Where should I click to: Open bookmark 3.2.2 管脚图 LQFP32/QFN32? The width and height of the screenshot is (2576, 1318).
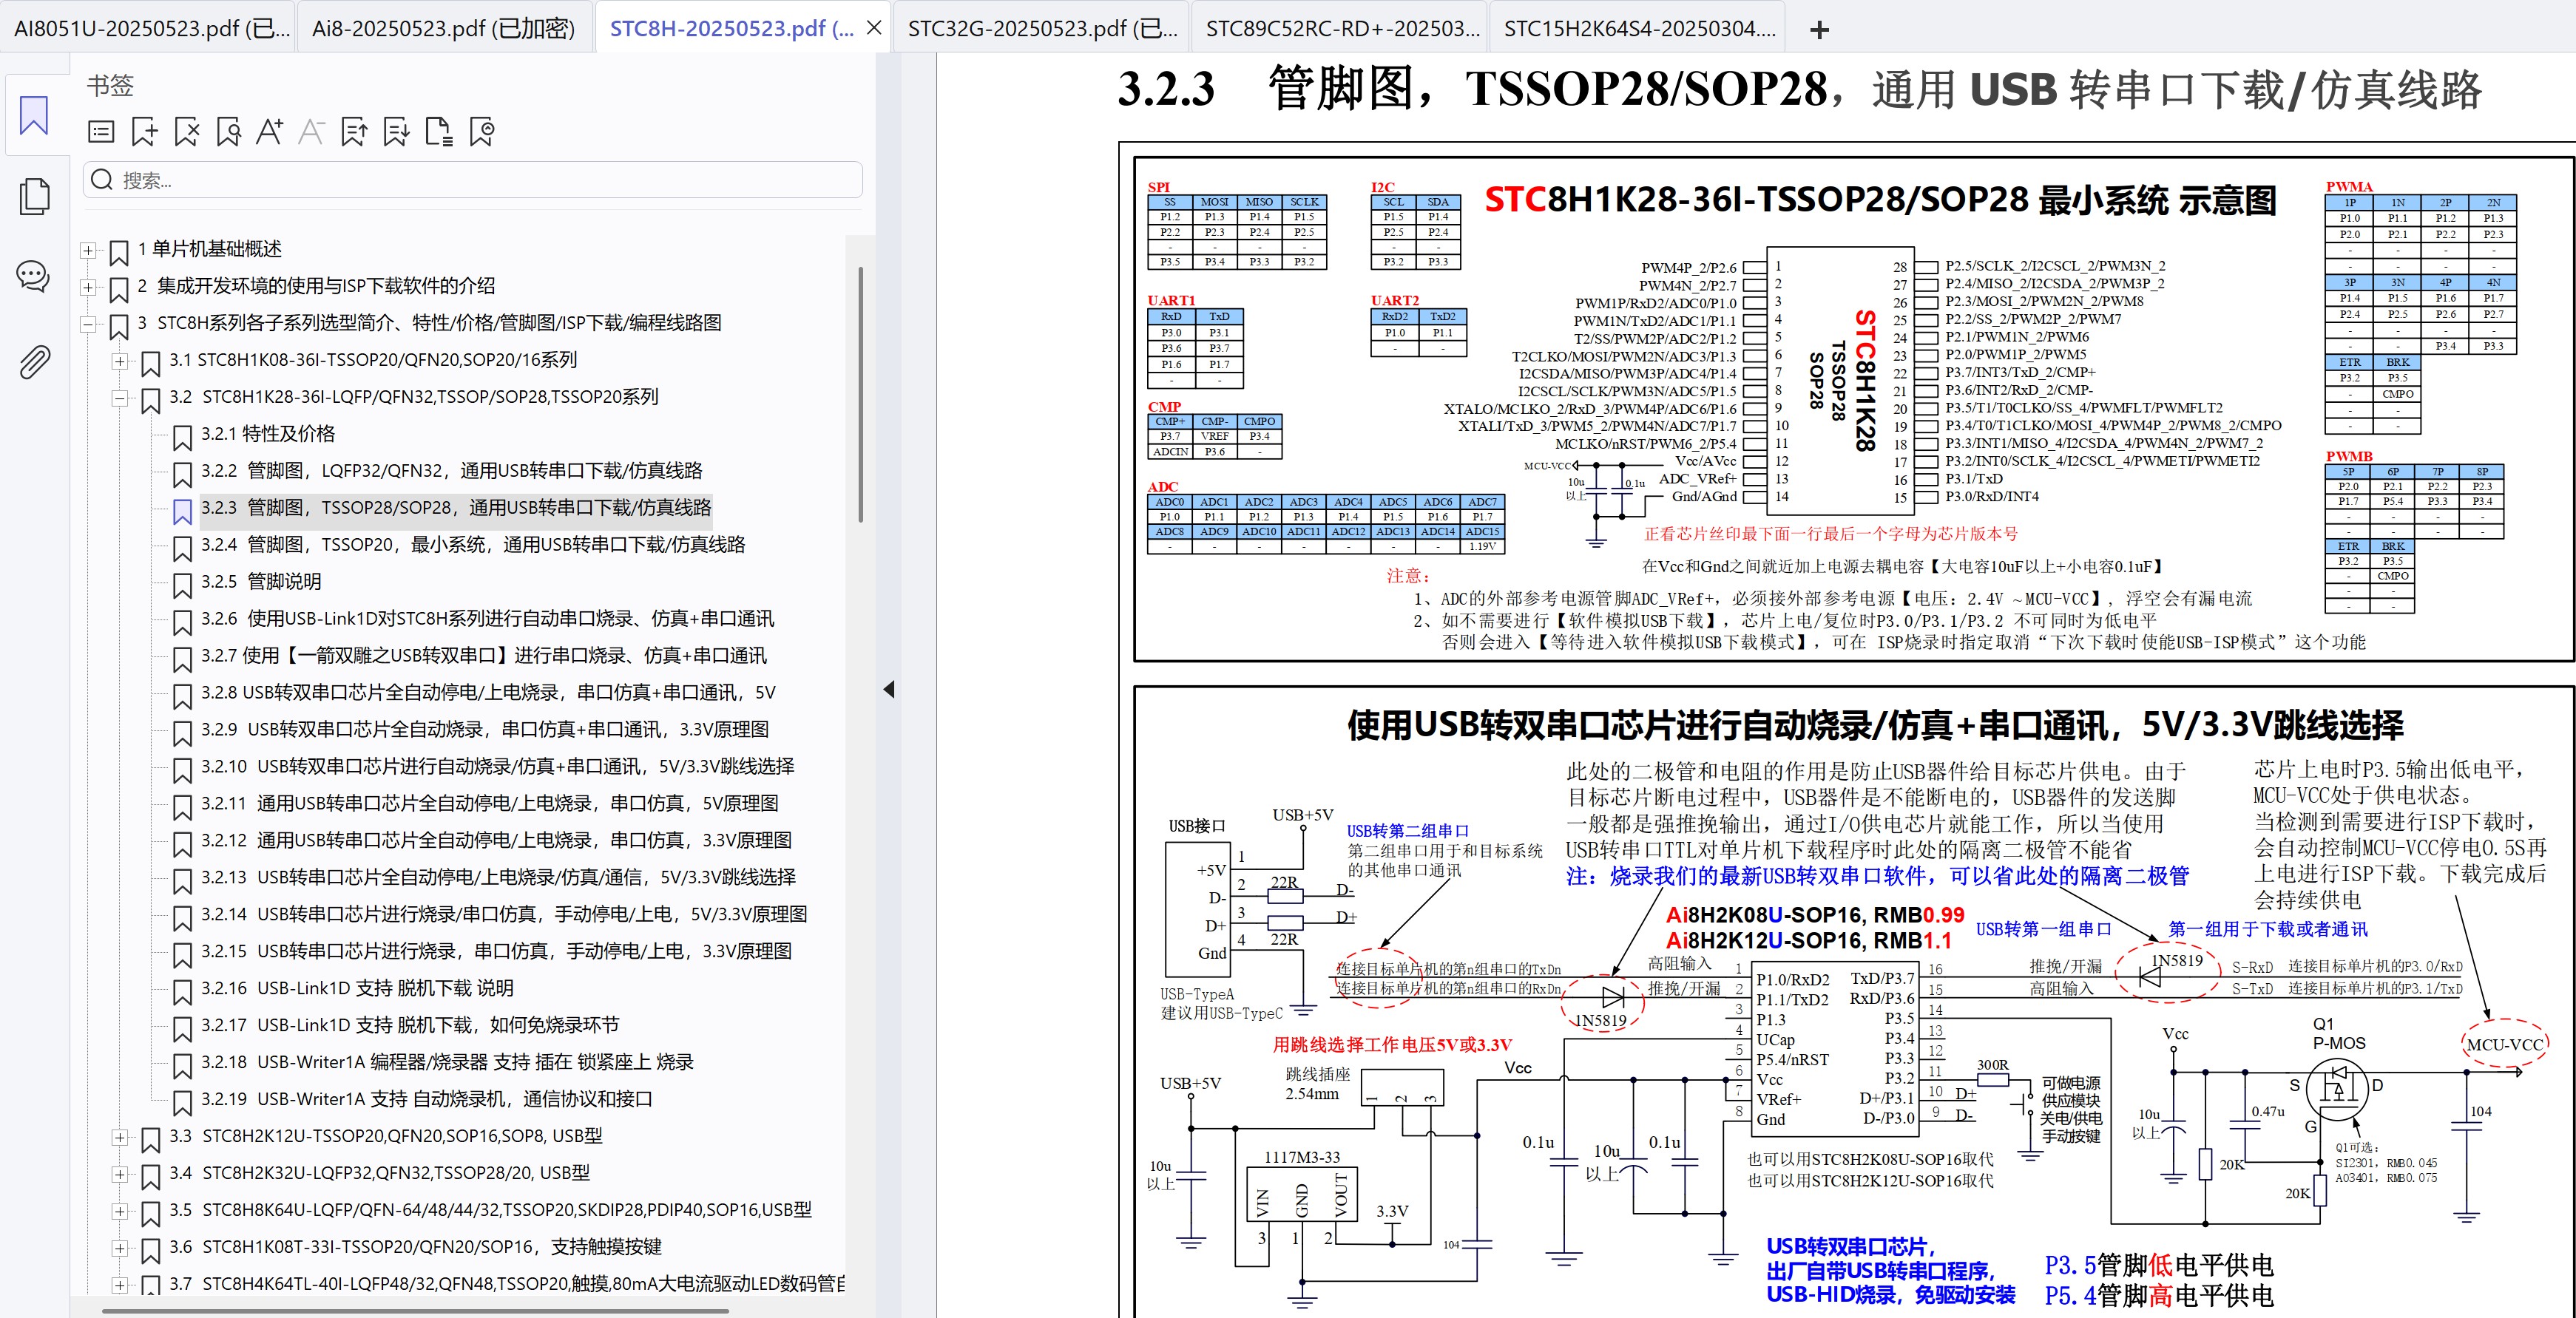pyautogui.click(x=452, y=471)
